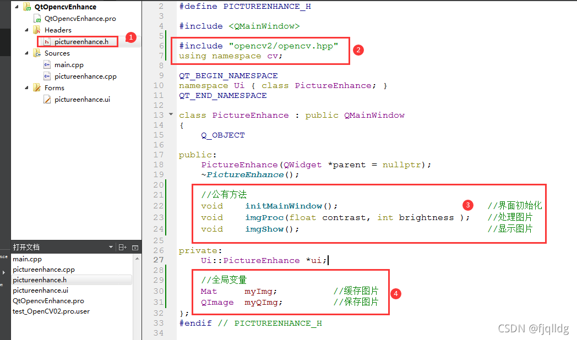The width and height of the screenshot is (577, 340).
Task: Click the QMainWindow include on line 4
Action: [264, 26]
